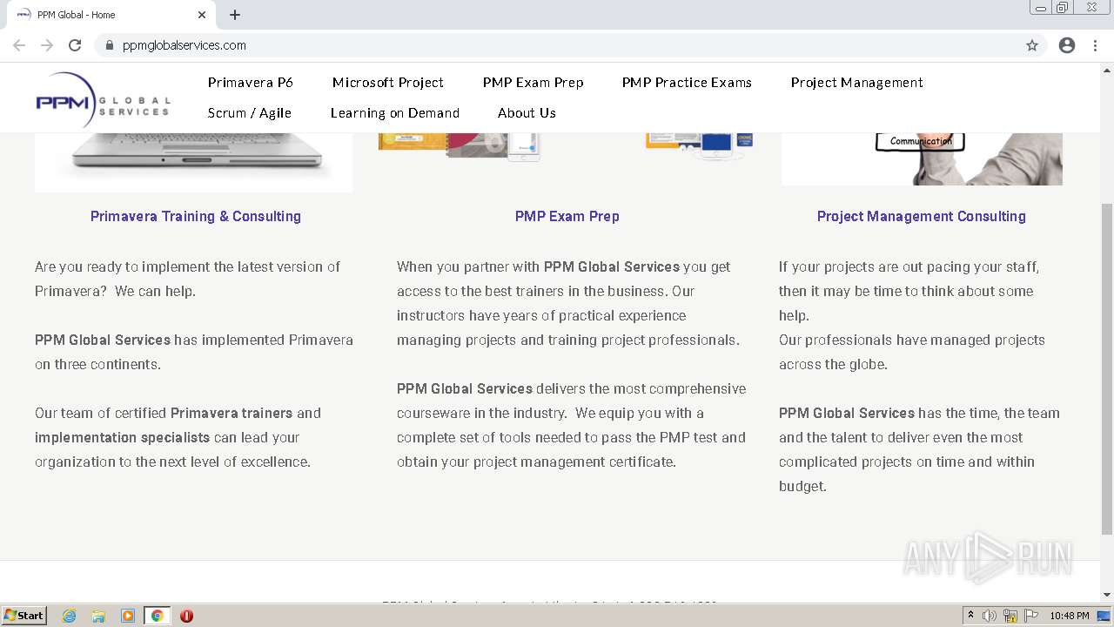Open the Project Management menu item
1114x627 pixels.
[x=857, y=83]
